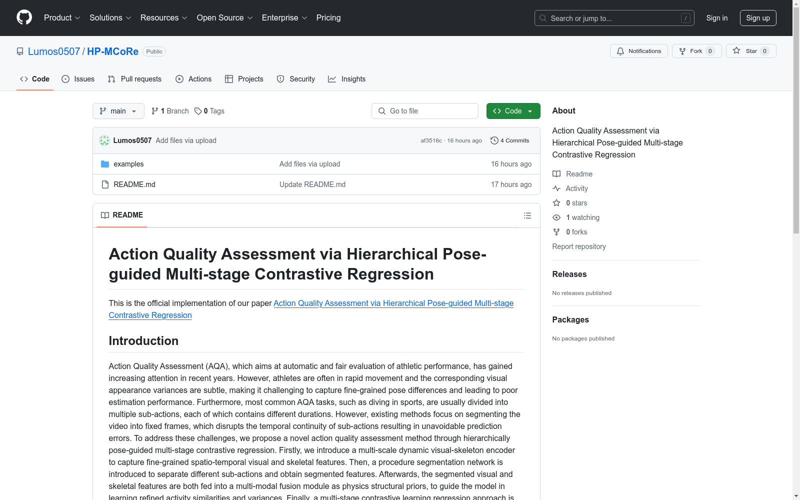
Task: Open the examples folder
Action: [128, 164]
